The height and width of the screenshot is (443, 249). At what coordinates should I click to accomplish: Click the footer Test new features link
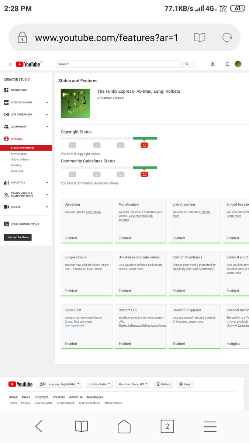click(x=89, y=403)
